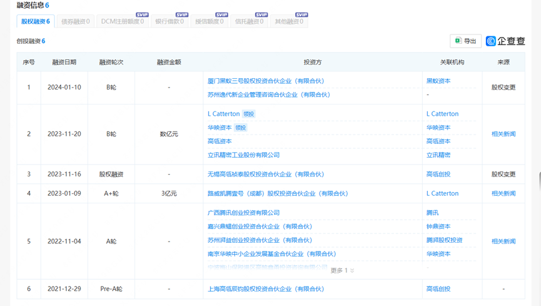The height and width of the screenshot is (306, 541).
Task: Open related institution 黑蚁资本
Action: coord(438,81)
